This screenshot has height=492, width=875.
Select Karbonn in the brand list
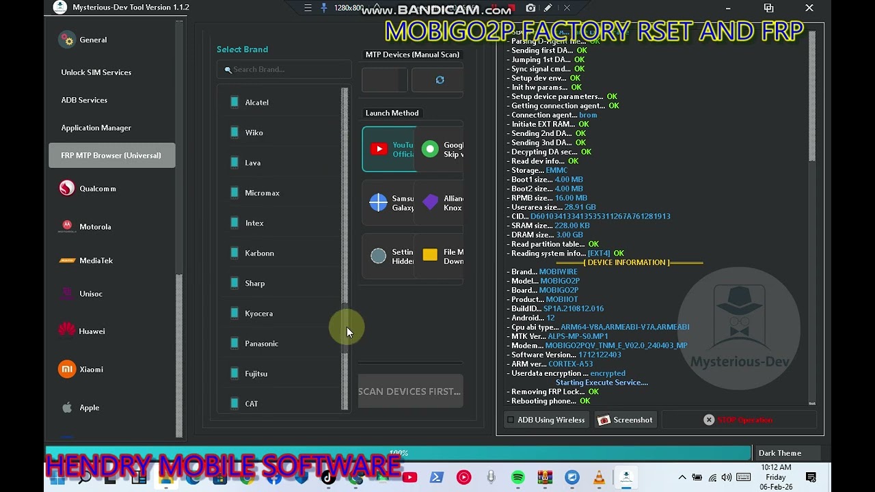(x=280, y=253)
